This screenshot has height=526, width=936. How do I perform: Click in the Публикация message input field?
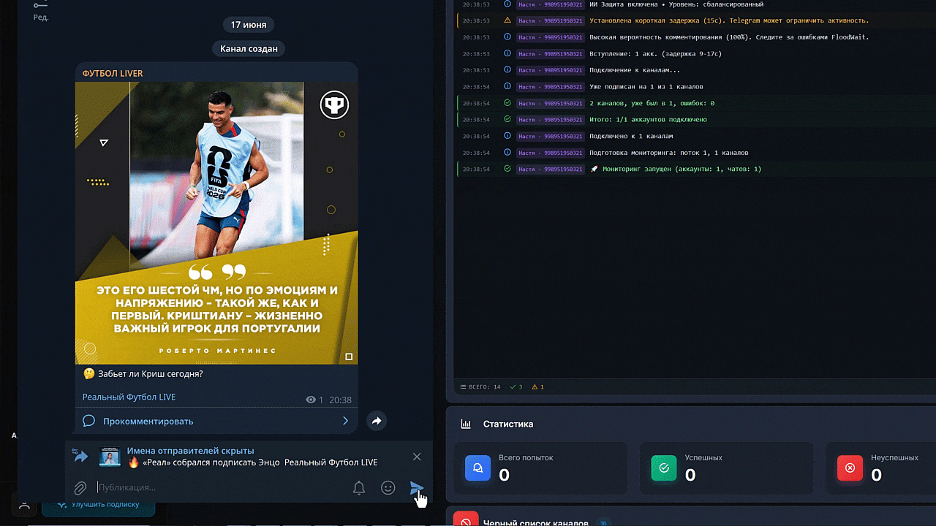pos(219,487)
